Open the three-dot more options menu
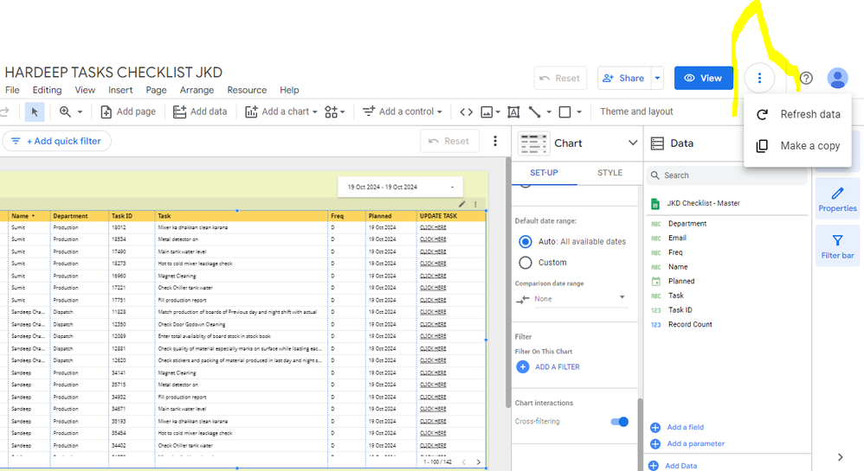 click(x=759, y=78)
